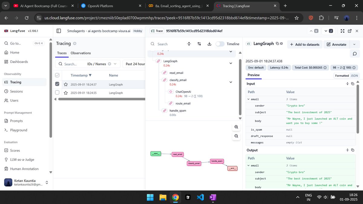Star the 18:24:37 LangGraph trace

(x=66, y=84)
